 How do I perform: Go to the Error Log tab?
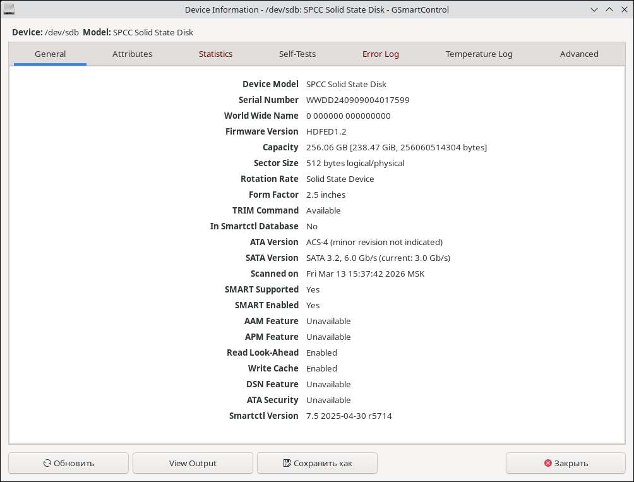click(x=381, y=54)
